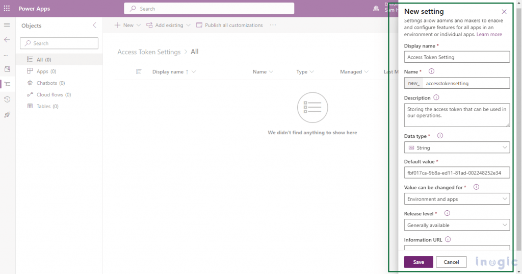Open the rocket pipelines icon in left rail
Screen dimensions: 522x274
click(7, 115)
